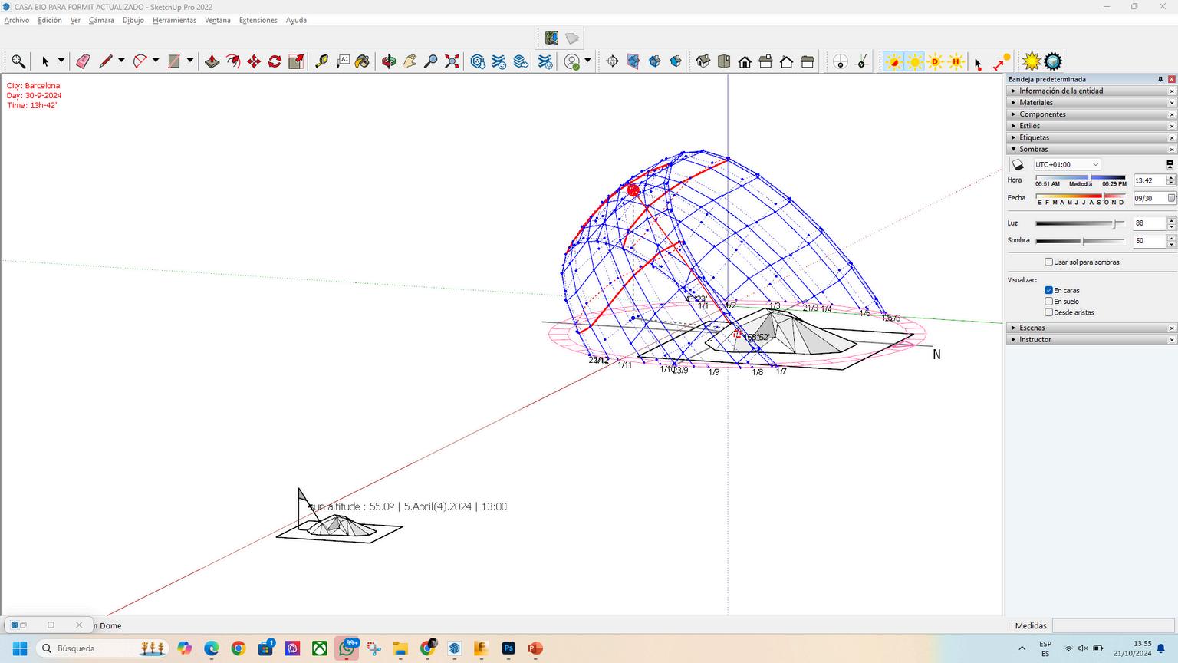Open the Extensiones menu
Image resolution: width=1178 pixels, height=663 pixels.
258,20
